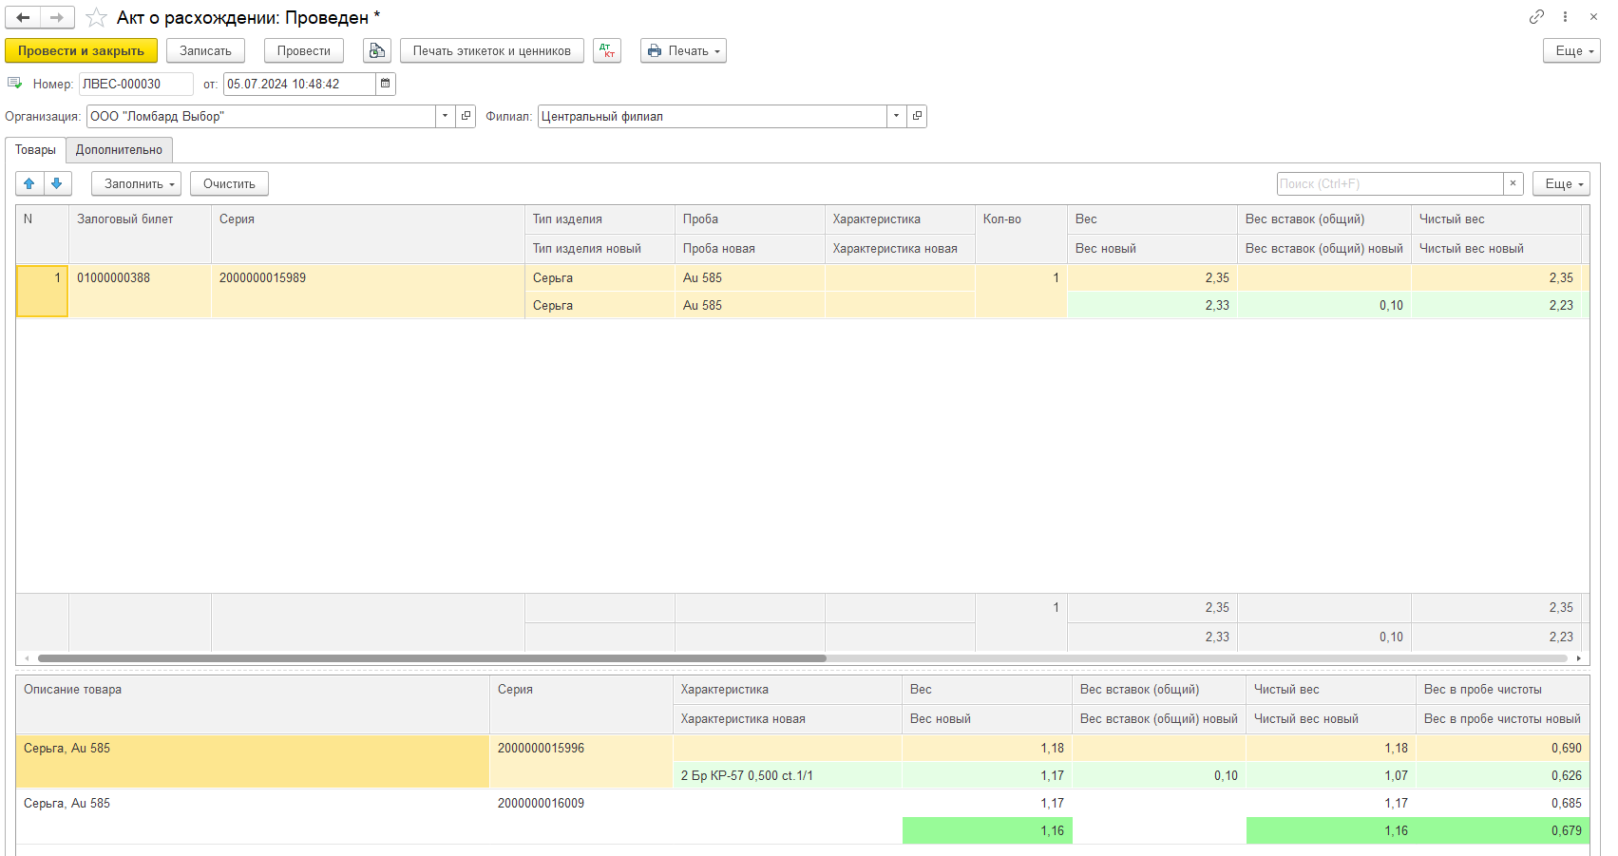This screenshot has width=1618, height=856.
Task: Select the Чистый вес новый cell 2,23 in row 1
Action: coord(1495,305)
